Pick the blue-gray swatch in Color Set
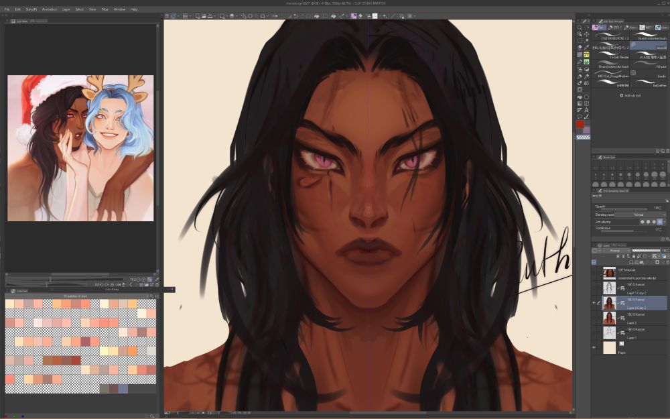 point(123,389)
